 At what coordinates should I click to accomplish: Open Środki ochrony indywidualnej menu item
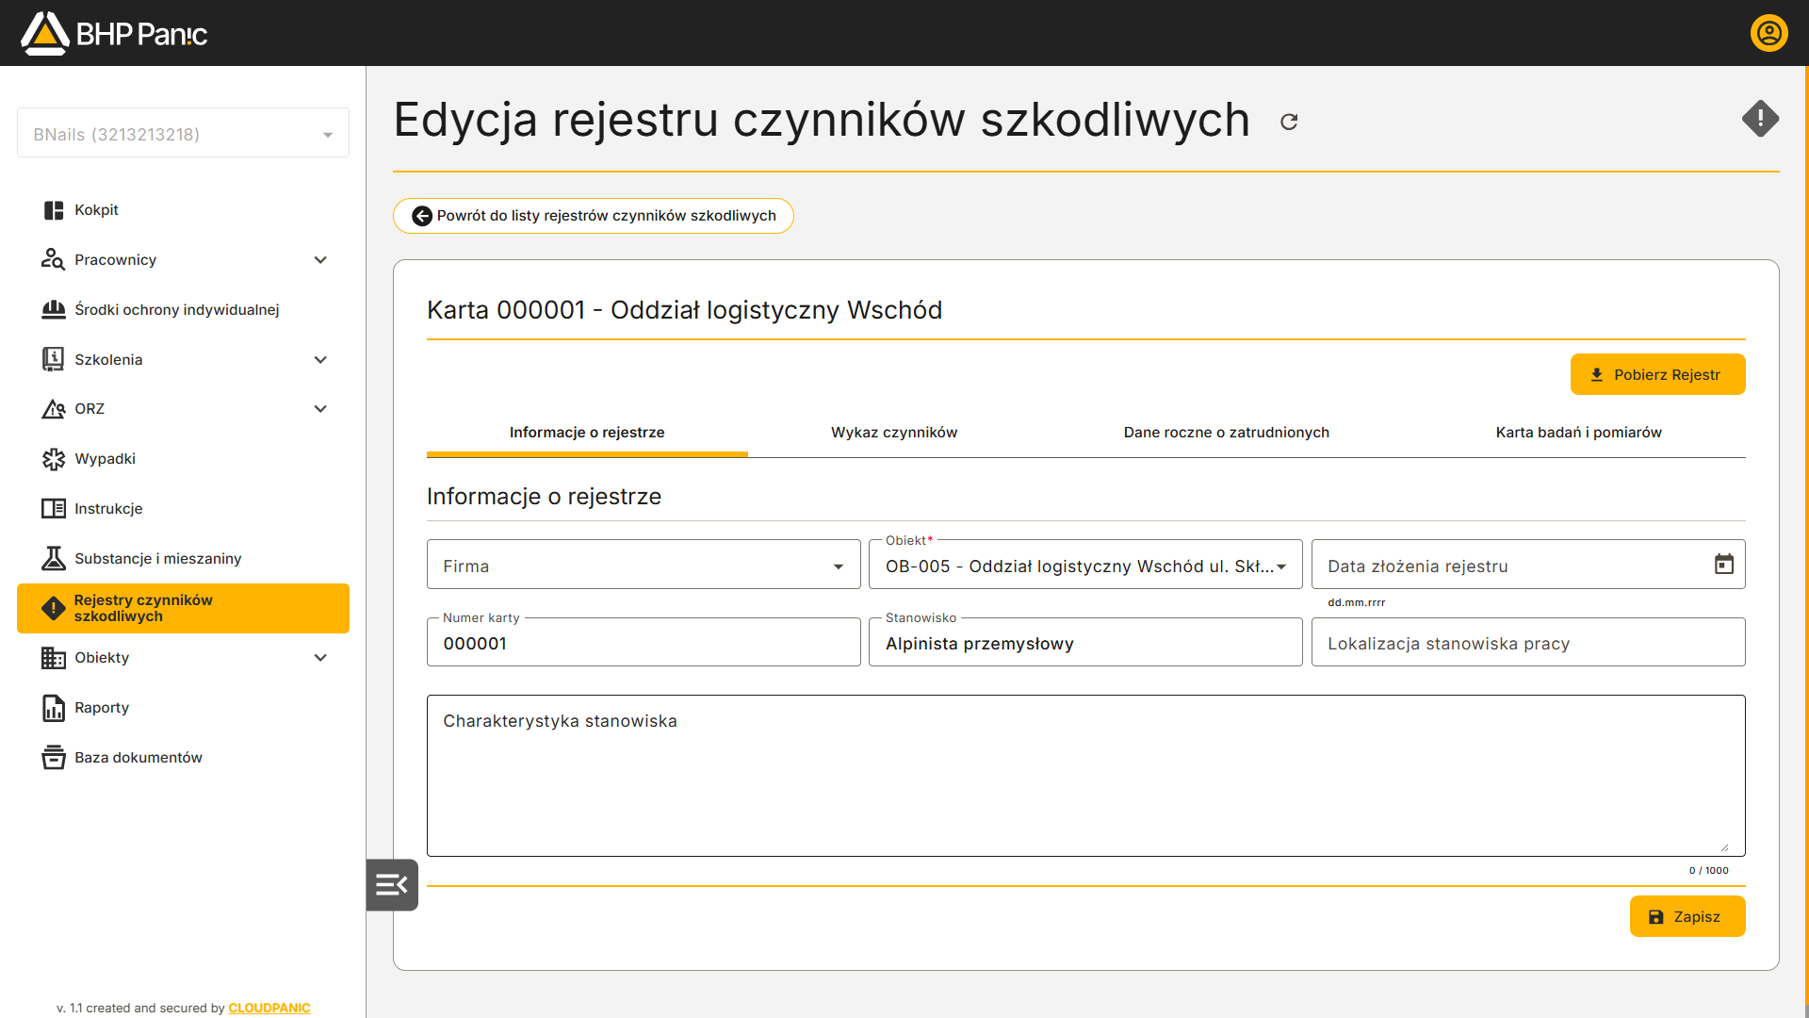(183, 310)
